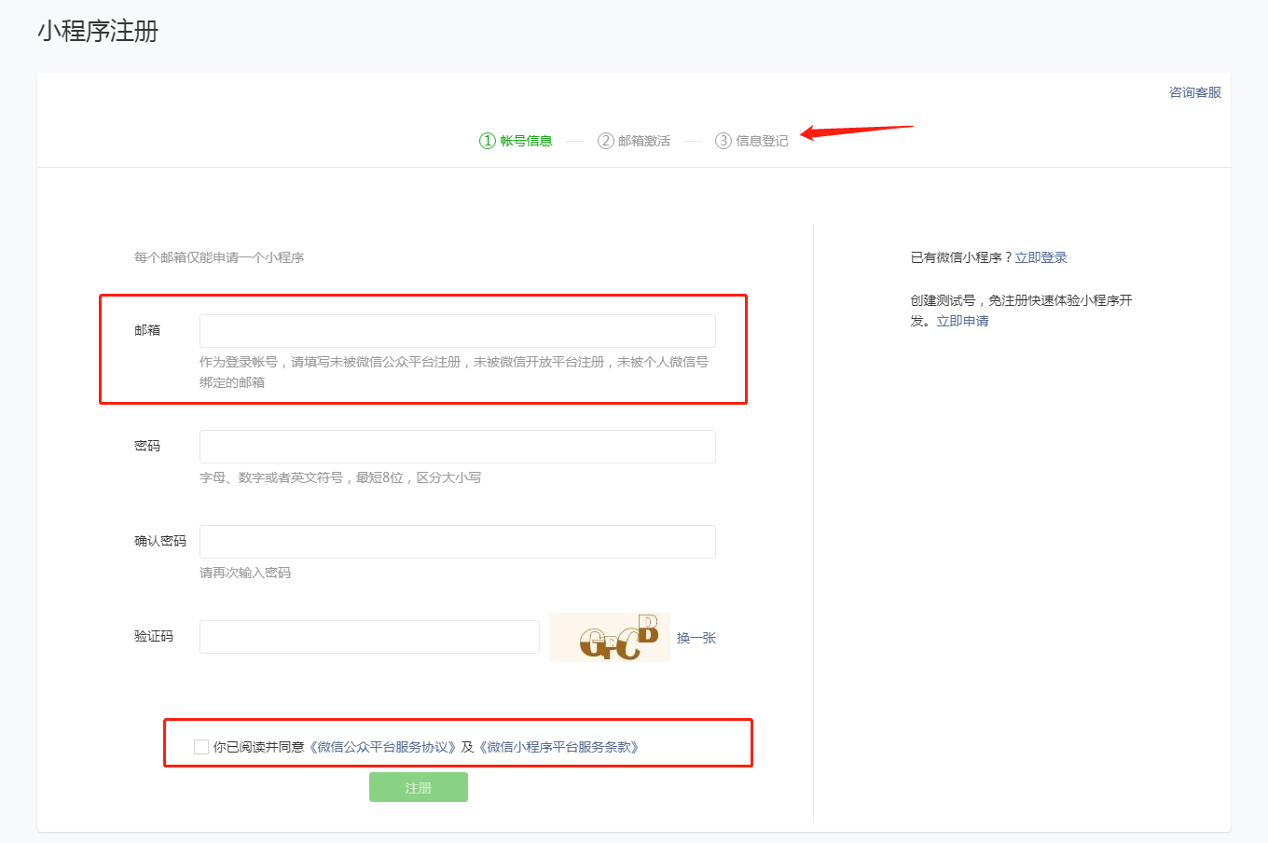
Task: Open 咨询客服 customer service link
Action: pyautogui.click(x=1195, y=92)
